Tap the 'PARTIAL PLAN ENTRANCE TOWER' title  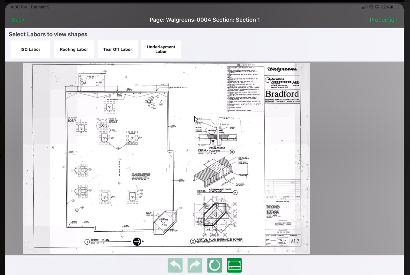tap(219, 240)
